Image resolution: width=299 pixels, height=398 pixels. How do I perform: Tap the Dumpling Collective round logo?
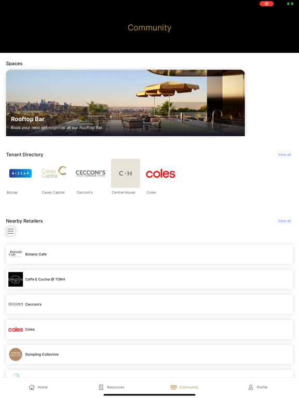coord(16,354)
